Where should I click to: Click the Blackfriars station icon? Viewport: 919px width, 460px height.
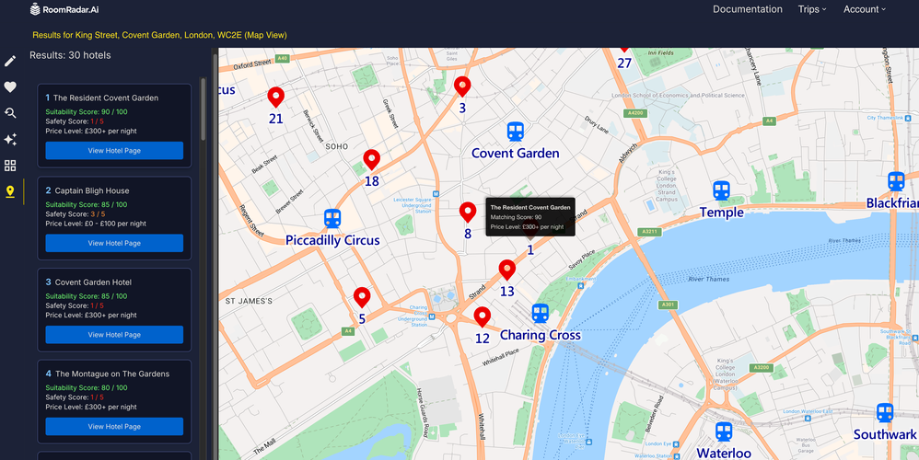coord(896,181)
